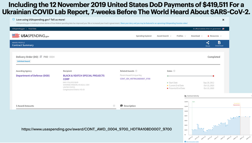Click the PIID 0004 text
The image size is (252, 143).
[x=49, y=57]
